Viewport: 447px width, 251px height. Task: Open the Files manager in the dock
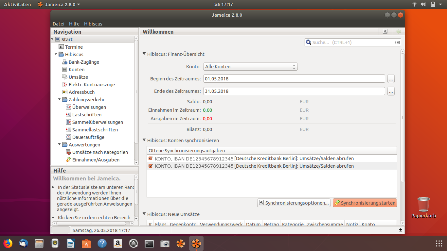39,243
